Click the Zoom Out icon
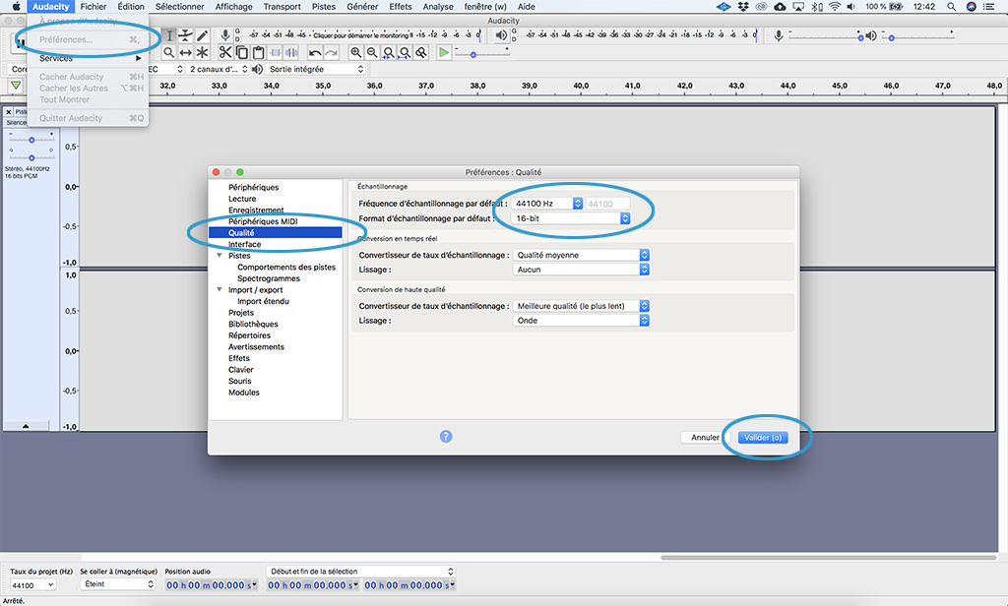This screenshot has width=1008, height=606. tap(371, 53)
